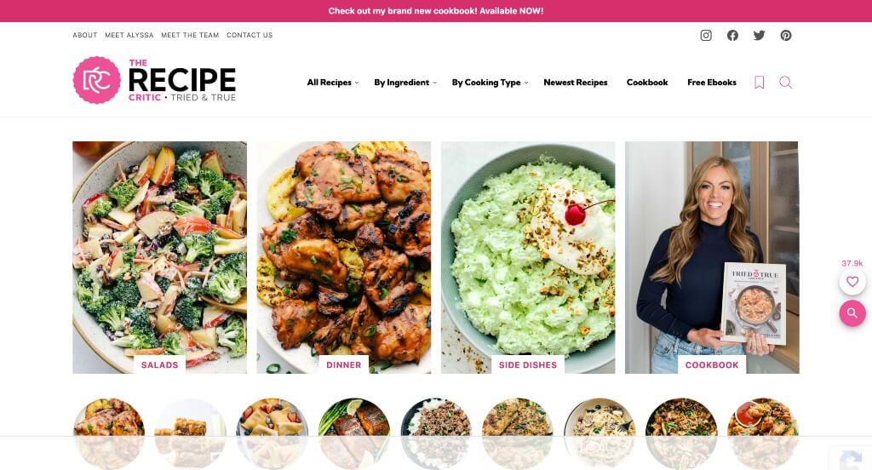The width and height of the screenshot is (872, 470).
Task: Visit the Twitter profile icon
Action: 759,36
